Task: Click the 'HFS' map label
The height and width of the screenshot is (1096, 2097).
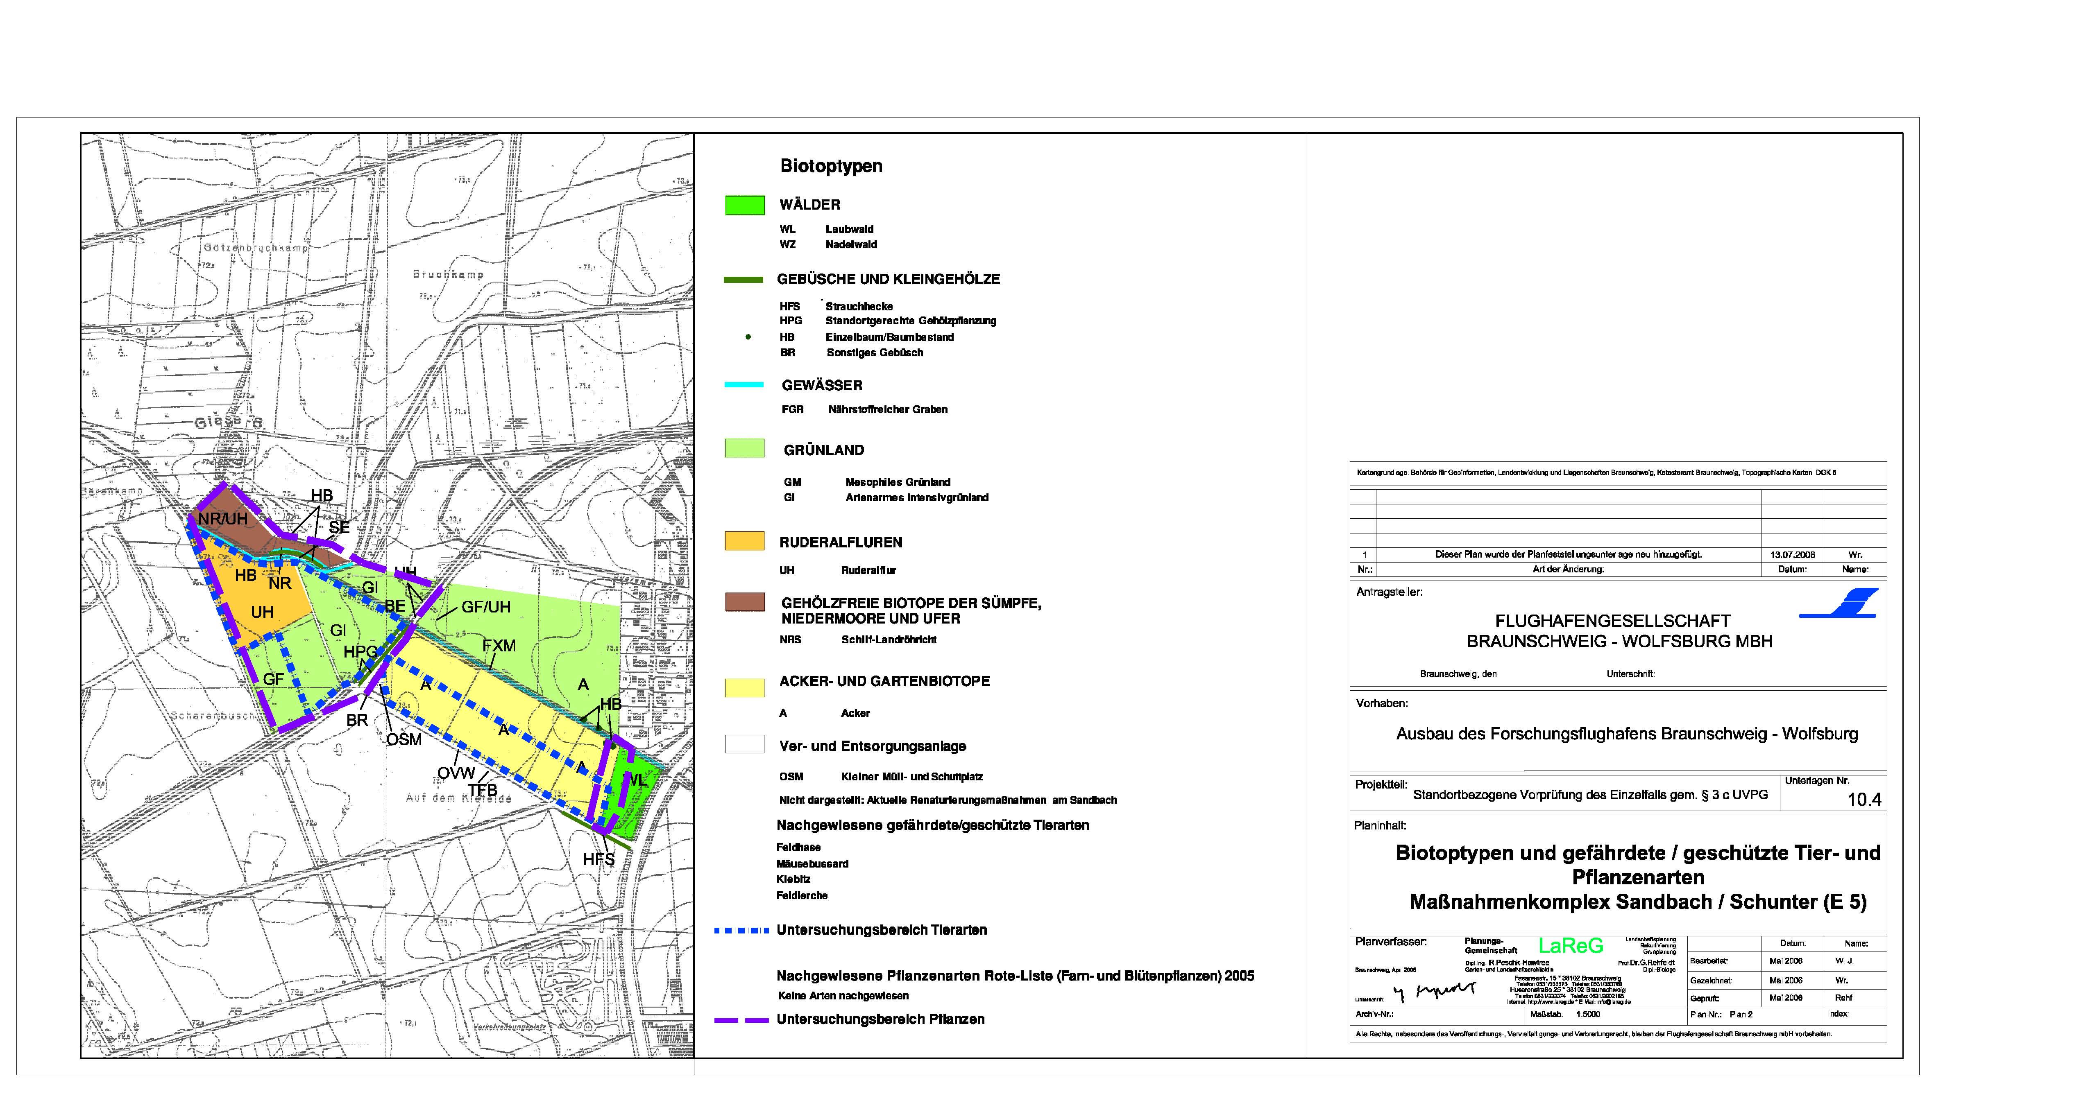Action: [599, 860]
